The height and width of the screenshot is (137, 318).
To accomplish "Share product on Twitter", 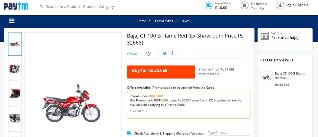I will 165,53.
